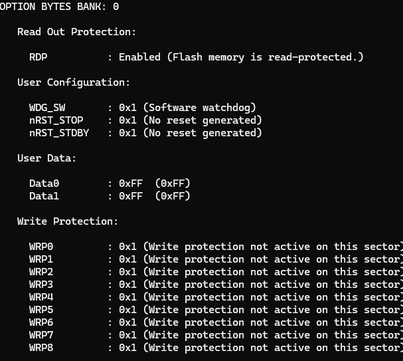Click the Data1 0xFF value
403x361 pixels.
click(131, 196)
